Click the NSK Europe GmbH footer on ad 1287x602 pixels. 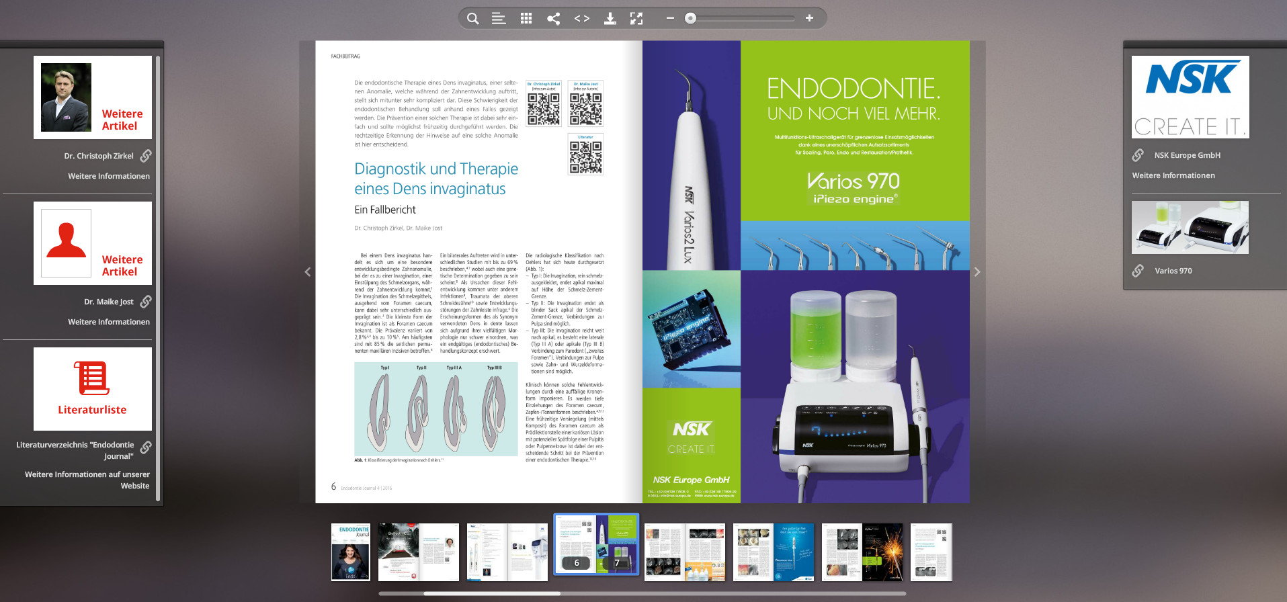691,480
